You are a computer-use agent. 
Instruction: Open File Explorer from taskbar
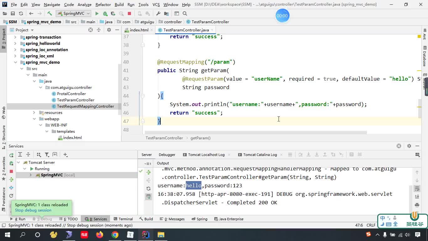161,234
